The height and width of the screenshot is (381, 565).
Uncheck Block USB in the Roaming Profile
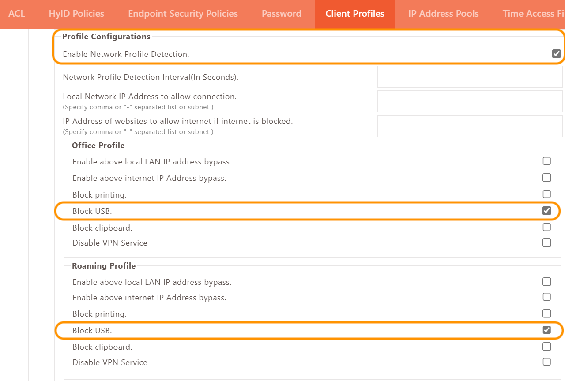[547, 330]
